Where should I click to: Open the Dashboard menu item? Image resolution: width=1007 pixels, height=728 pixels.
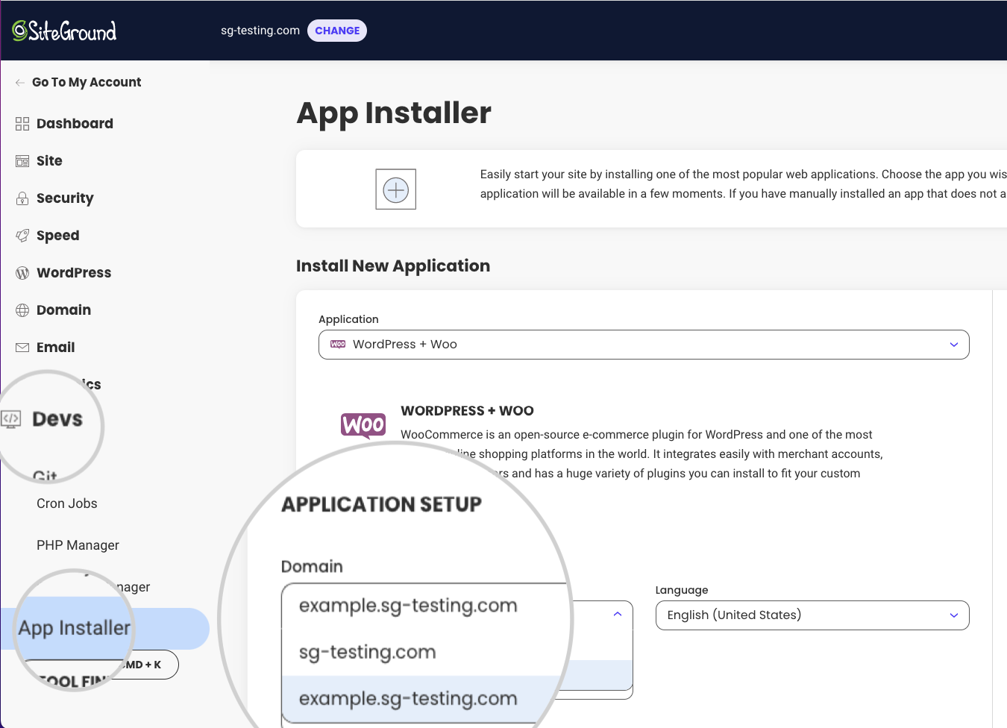(x=75, y=123)
